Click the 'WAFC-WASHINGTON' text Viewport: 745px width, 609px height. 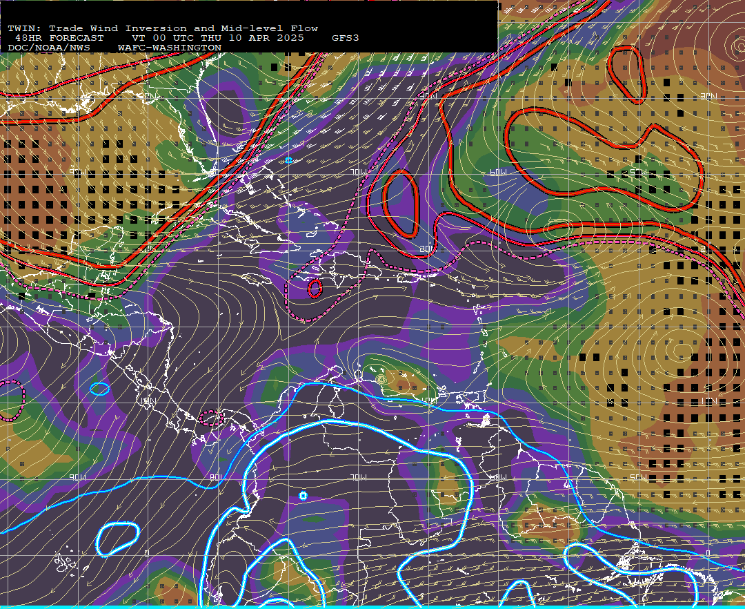[170, 48]
